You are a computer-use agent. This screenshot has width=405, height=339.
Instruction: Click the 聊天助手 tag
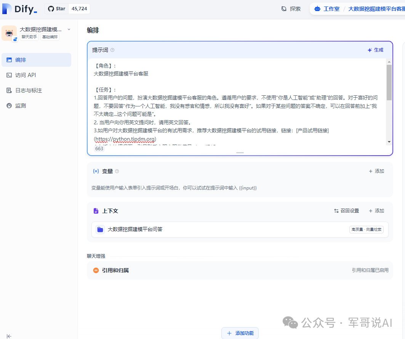(x=29, y=37)
